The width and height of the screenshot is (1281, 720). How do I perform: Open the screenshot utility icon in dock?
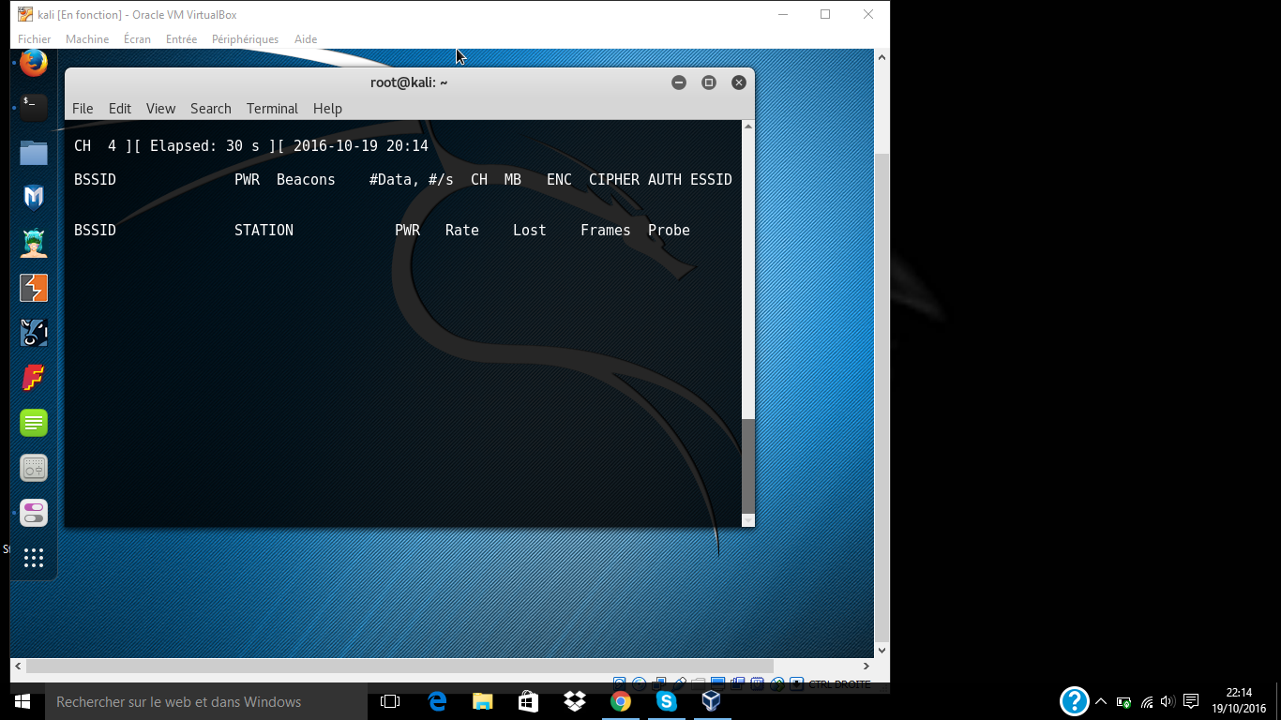pyautogui.click(x=34, y=468)
